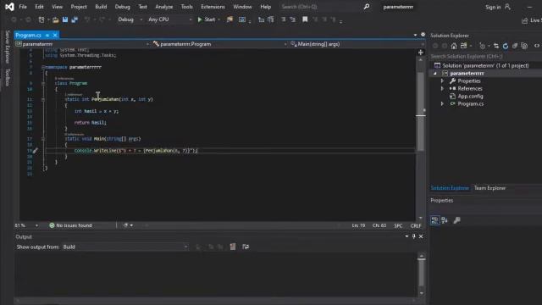The height and width of the screenshot is (305, 542).
Task: Open the Project menu
Action: pyautogui.click(x=79, y=7)
